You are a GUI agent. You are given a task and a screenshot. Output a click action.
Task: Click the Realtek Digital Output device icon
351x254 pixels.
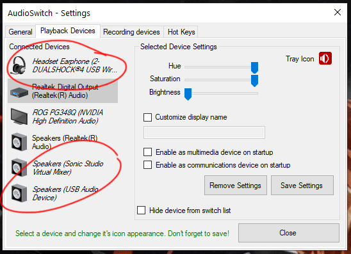coord(19,91)
